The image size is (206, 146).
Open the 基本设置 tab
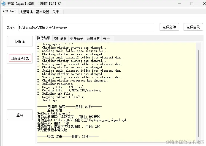tap(42, 12)
